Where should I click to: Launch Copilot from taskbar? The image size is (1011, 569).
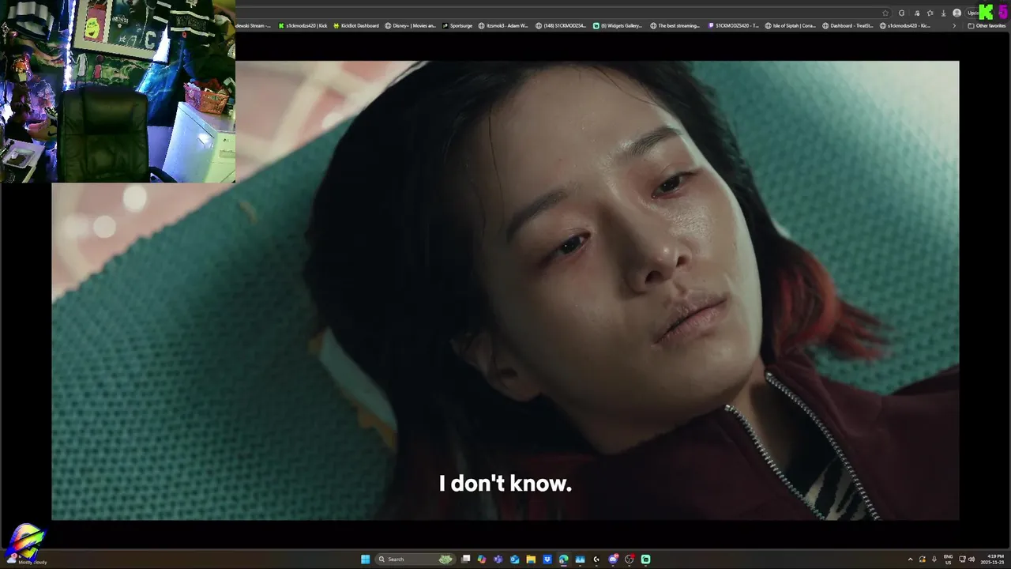pyautogui.click(x=482, y=560)
